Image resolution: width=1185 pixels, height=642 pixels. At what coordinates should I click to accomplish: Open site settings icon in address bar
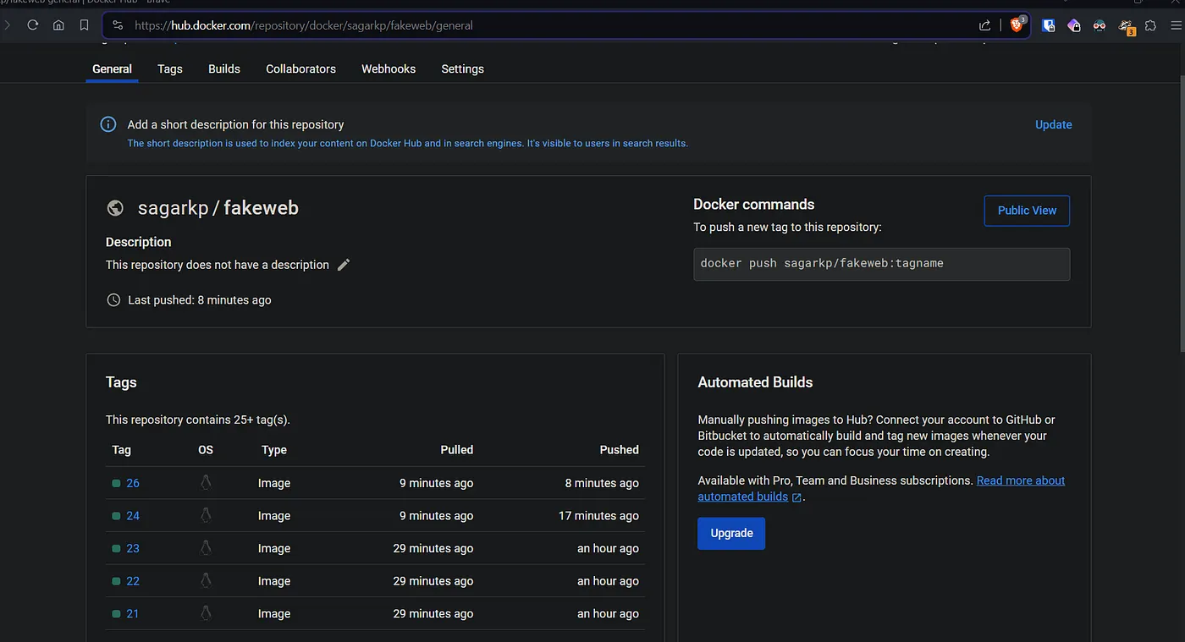click(118, 25)
